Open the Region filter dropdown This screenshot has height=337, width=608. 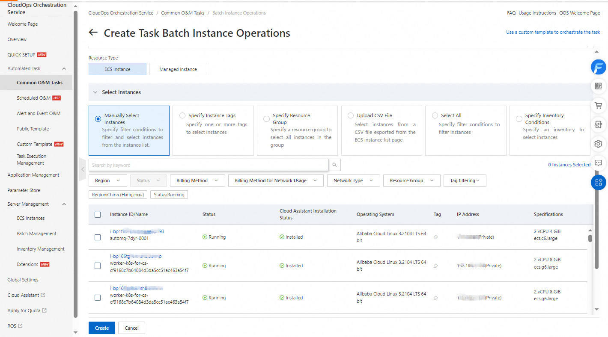(x=107, y=181)
